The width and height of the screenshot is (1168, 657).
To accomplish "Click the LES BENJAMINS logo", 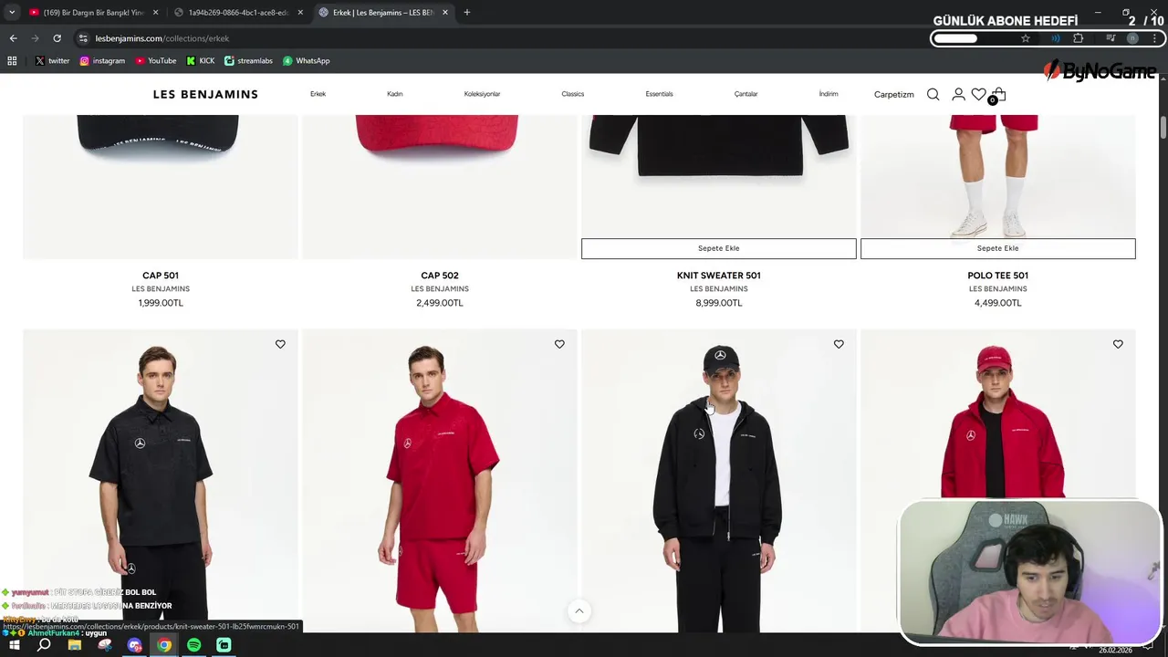I will pyautogui.click(x=205, y=94).
